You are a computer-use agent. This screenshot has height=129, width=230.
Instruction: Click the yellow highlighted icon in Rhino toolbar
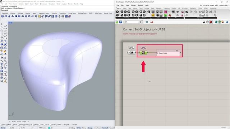click(x=39, y=16)
